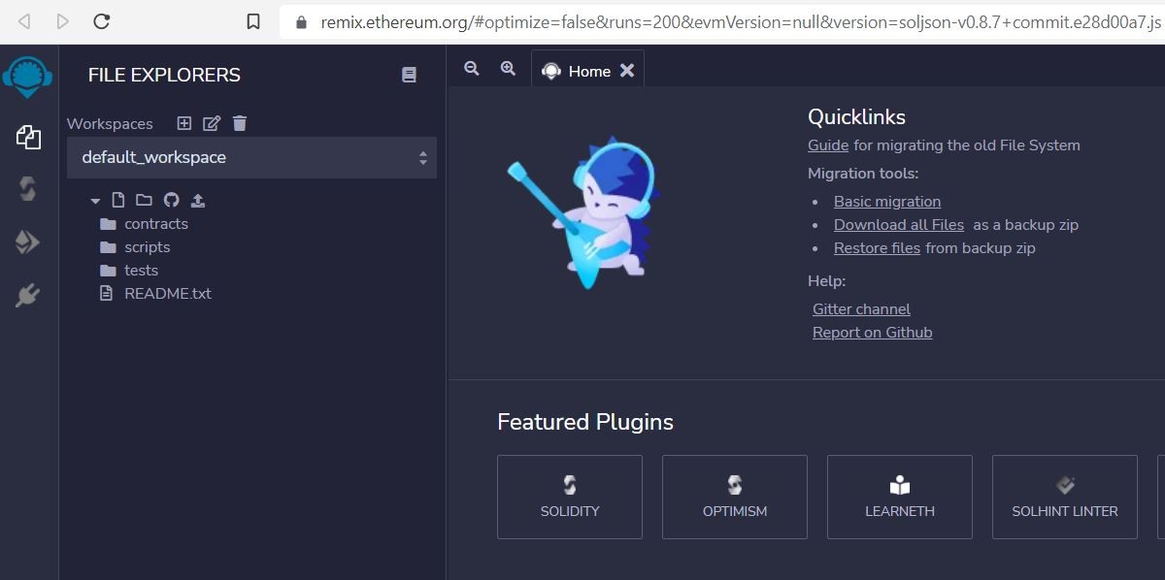Open the default_workspace dropdown
This screenshot has height=580, width=1165.
pos(251,157)
